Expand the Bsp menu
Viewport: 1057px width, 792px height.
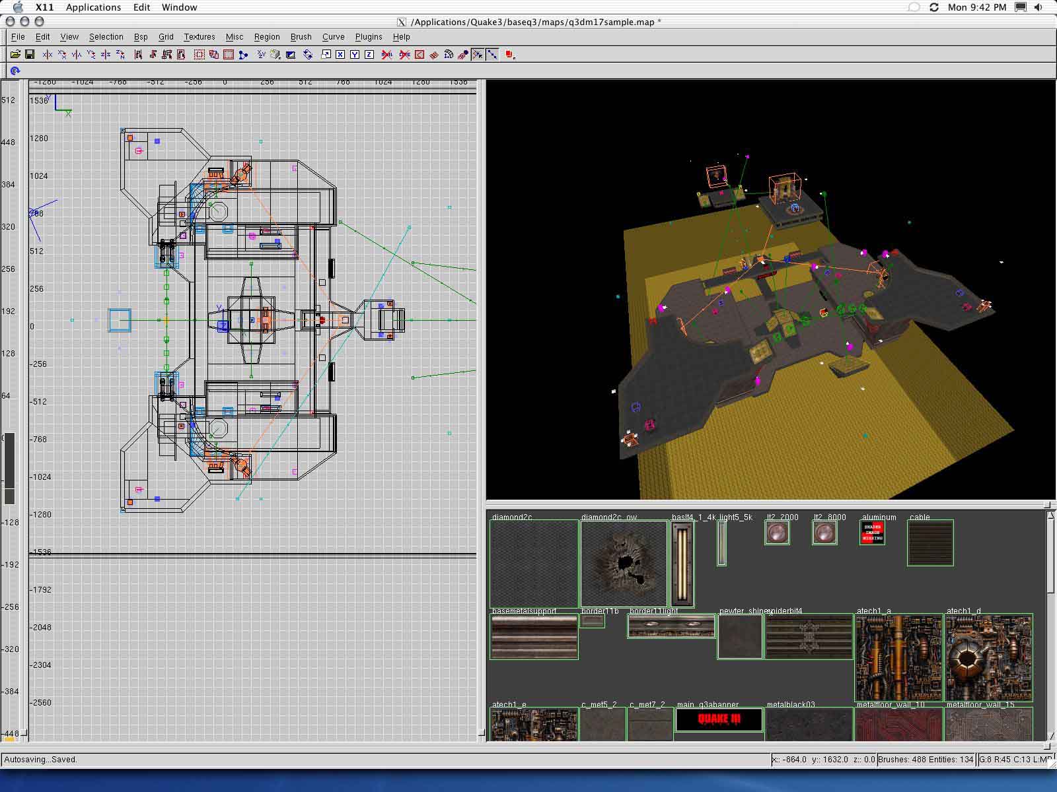[141, 37]
